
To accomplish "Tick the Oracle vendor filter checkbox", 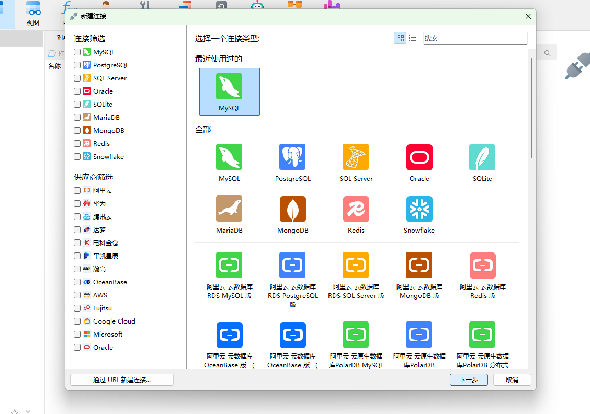I will point(77,347).
